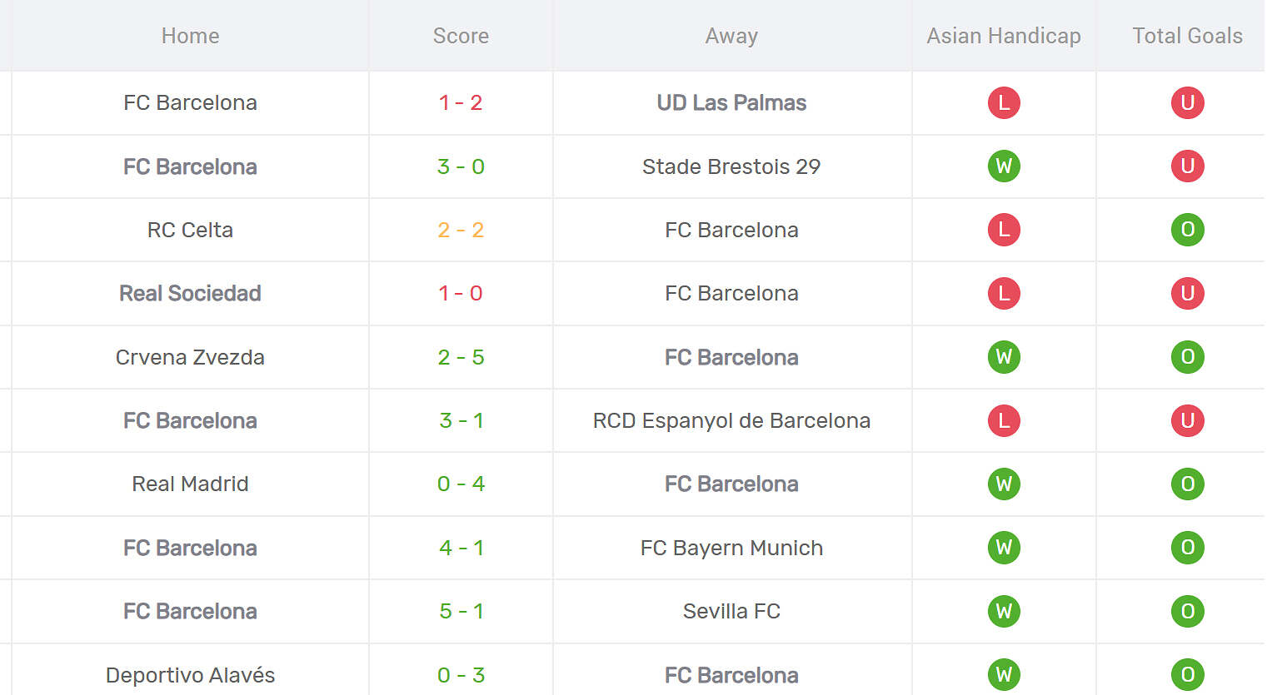Click the W handicap badge in Crvena Zvezda row
This screenshot has width=1267, height=695.
[1004, 357]
